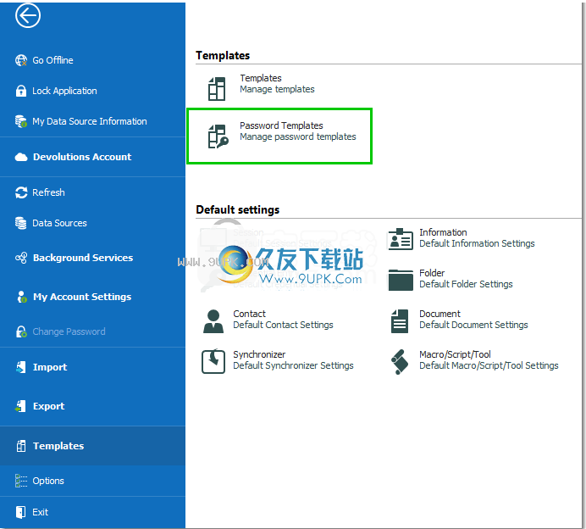Click the Contact person icon
586x529 pixels.
[x=213, y=321]
